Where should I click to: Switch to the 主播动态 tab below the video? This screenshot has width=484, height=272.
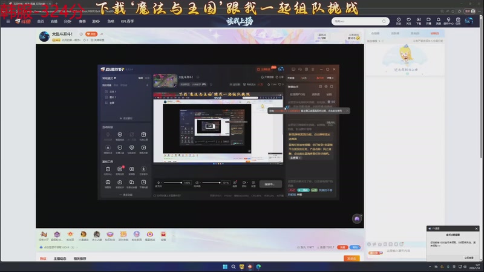(x=60, y=259)
